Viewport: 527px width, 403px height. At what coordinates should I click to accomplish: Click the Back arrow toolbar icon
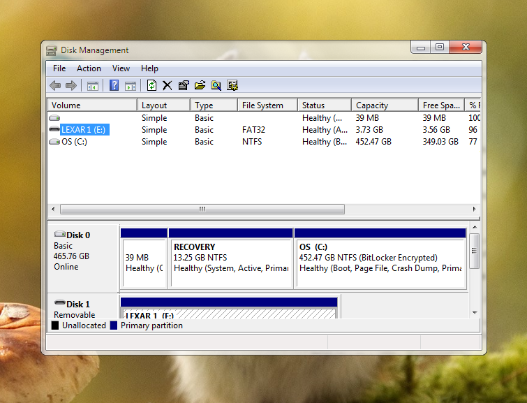pyautogui.click(x=55, y=85)
